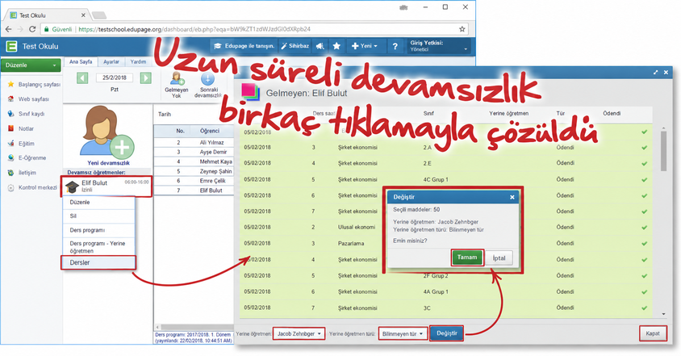Switch to the Ayarlar tab
The image size is (681, 356).
pyautogui.click(x=111, y=61)
